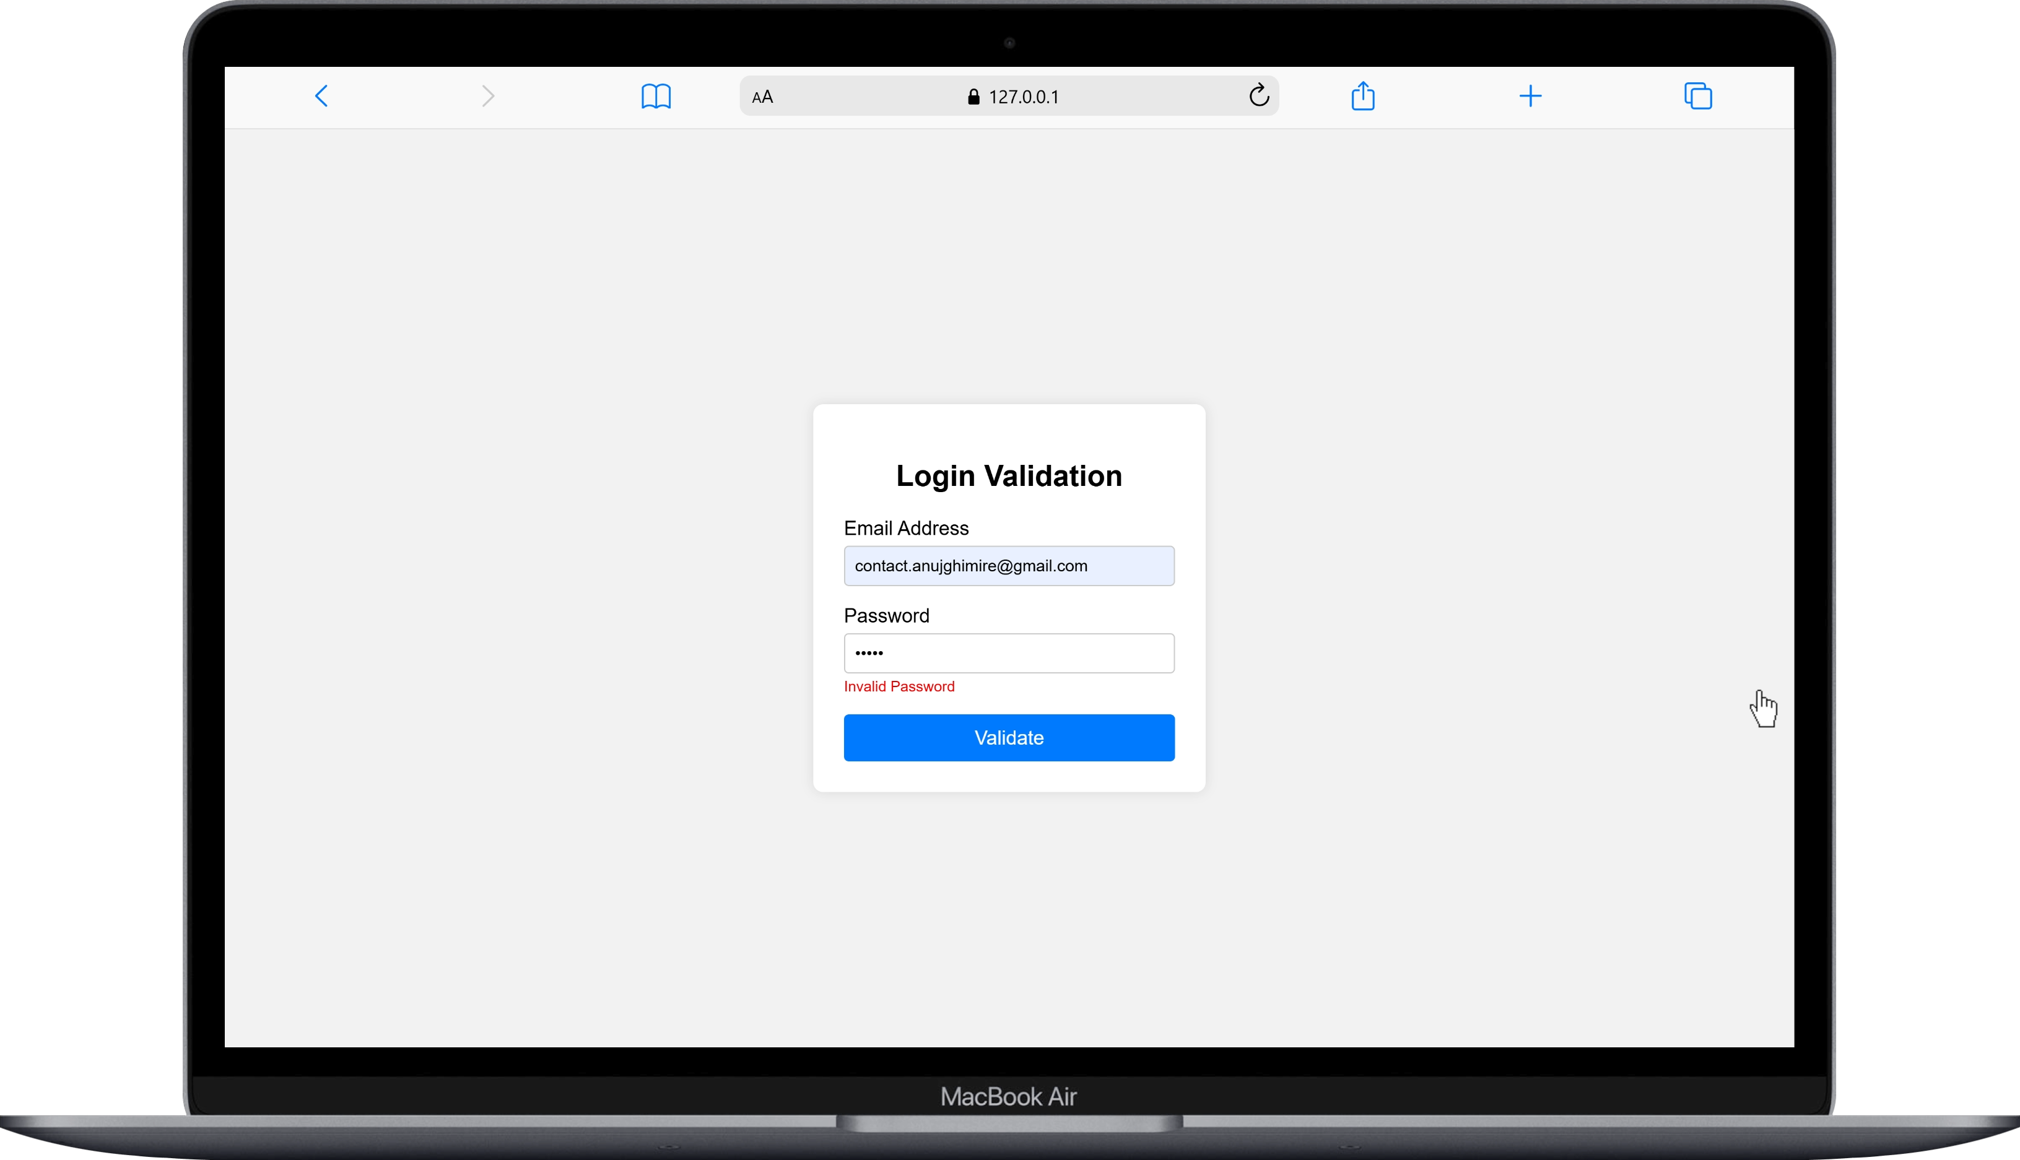This screenshot has height=1160, width=2020.
Task: Open a new tab with plus icon
Action: pyautogui.click(x=1531, y=95)
